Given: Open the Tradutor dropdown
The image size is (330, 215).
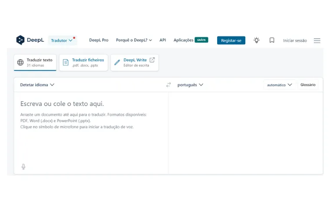Looking at the screenshot, I should point(62,40).
